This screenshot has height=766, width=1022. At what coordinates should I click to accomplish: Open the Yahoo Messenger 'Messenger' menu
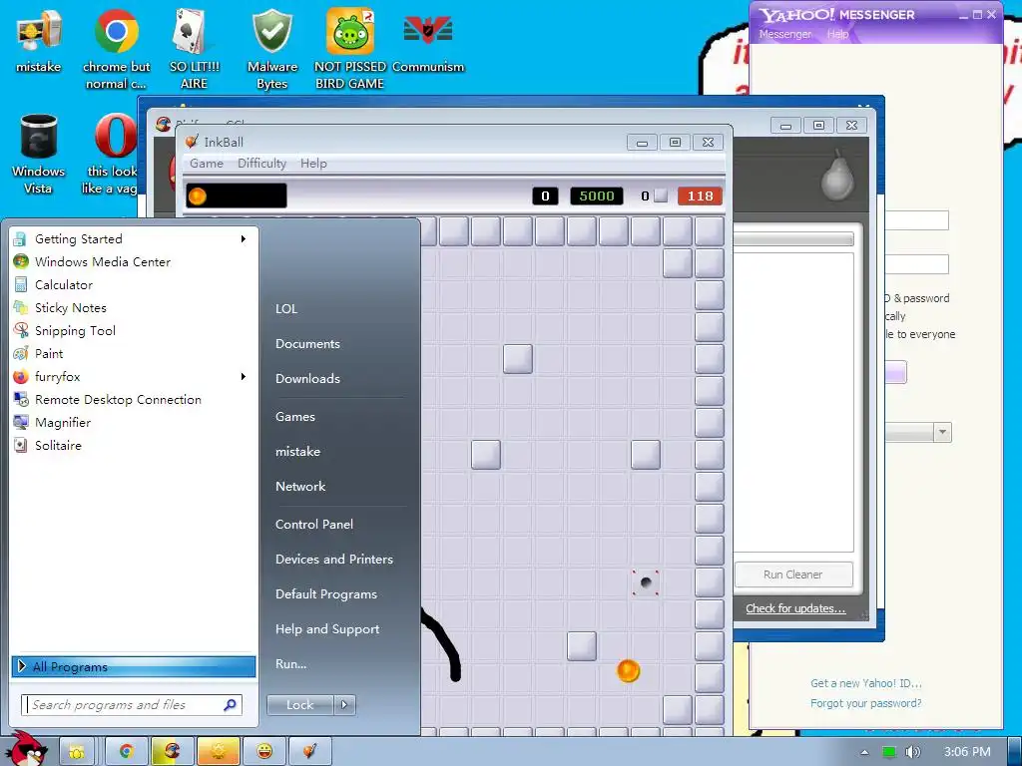point(785,34)
